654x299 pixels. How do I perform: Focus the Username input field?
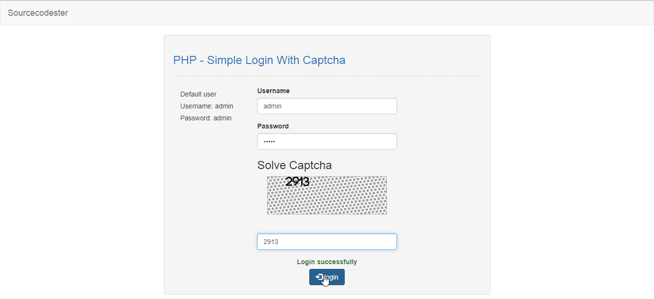[327, 106]
